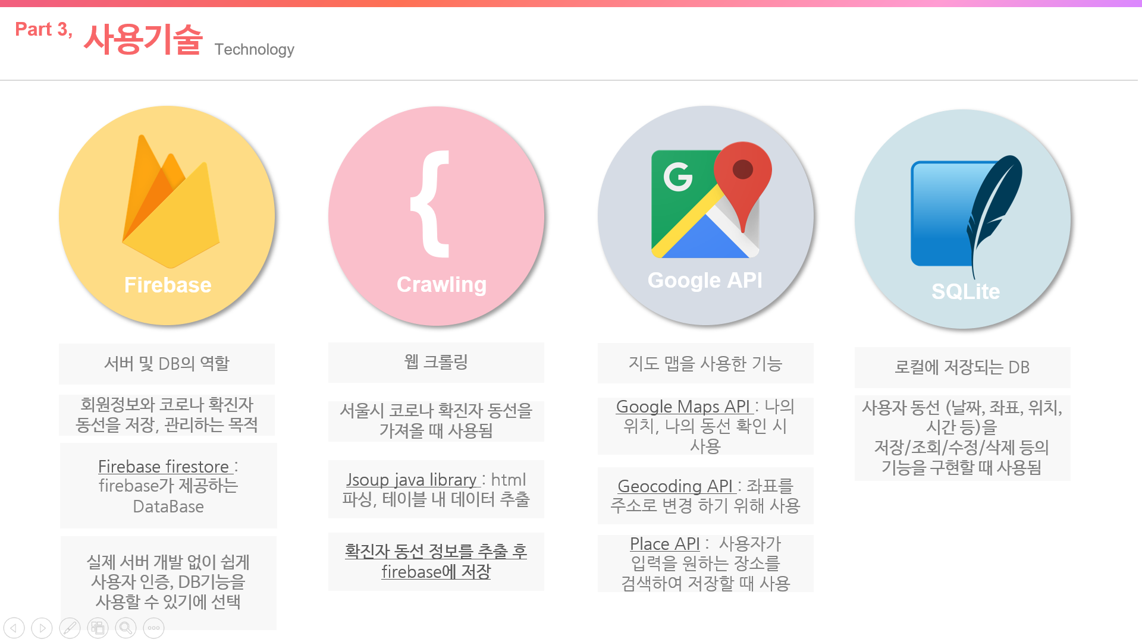Viewport: 1142px width, 642px height.
Task: Select the underlined 'firebase에 저장' text
Action: tap(436, 572)
